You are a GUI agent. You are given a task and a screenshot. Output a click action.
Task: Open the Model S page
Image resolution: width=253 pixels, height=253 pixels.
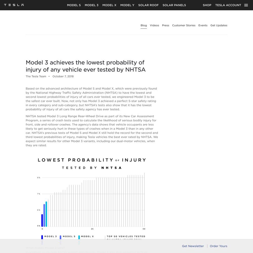click(74, 5)
